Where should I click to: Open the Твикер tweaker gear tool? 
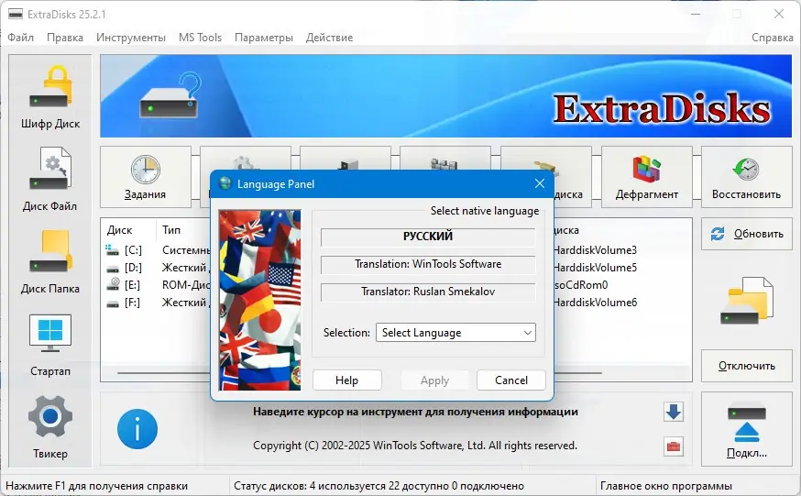coord(50,427)
